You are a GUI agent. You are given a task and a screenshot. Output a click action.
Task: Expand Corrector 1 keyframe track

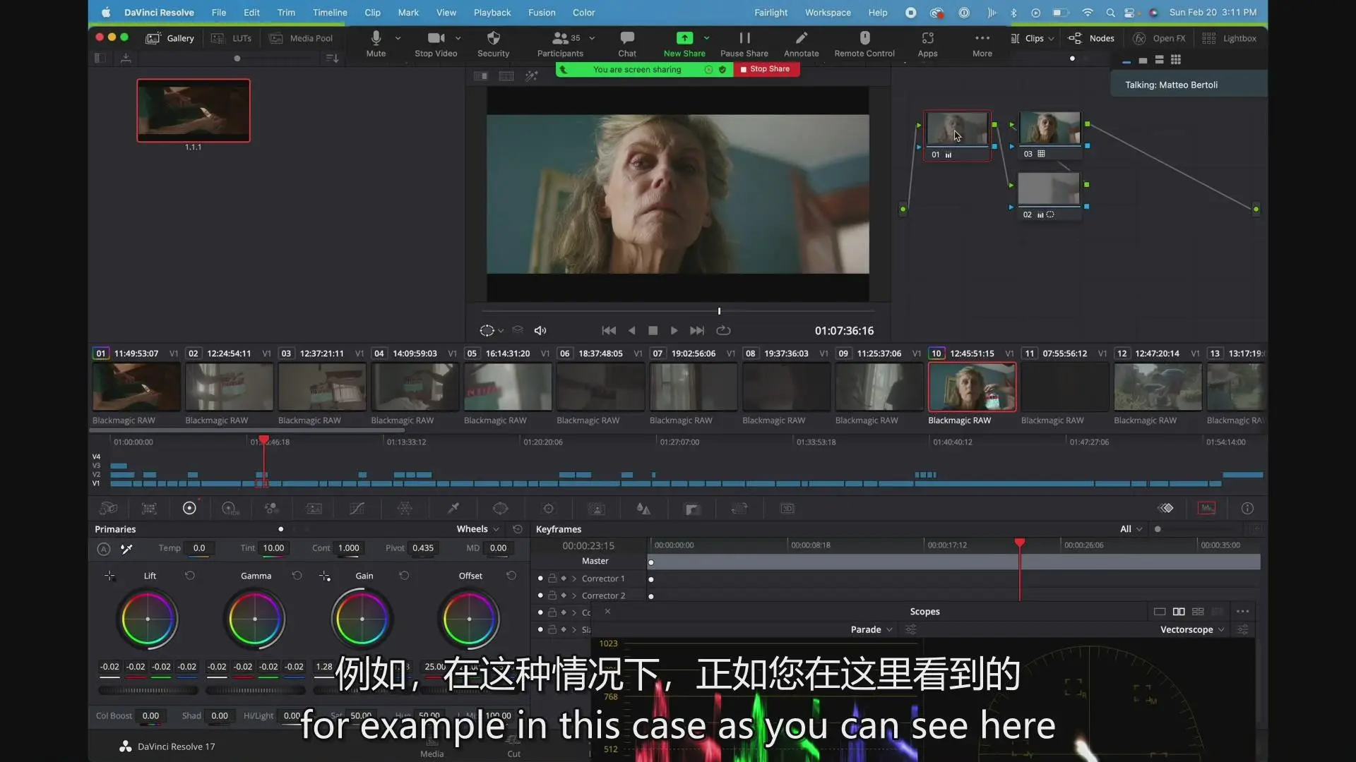(574, 579)
